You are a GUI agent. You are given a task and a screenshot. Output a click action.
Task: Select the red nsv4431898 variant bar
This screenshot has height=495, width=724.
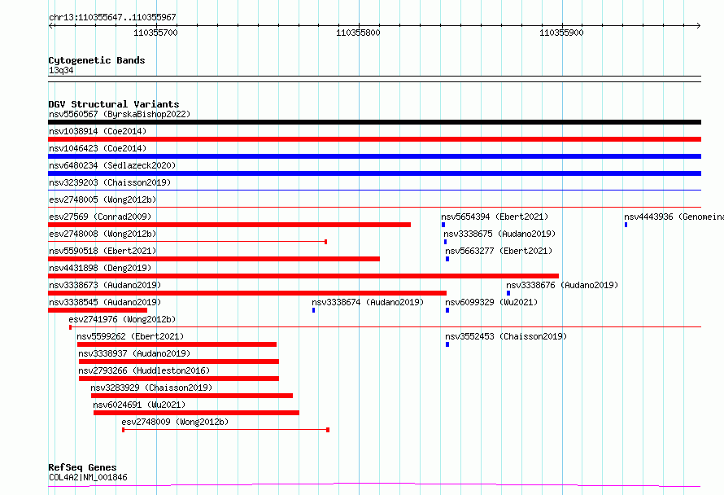[303, 276]
